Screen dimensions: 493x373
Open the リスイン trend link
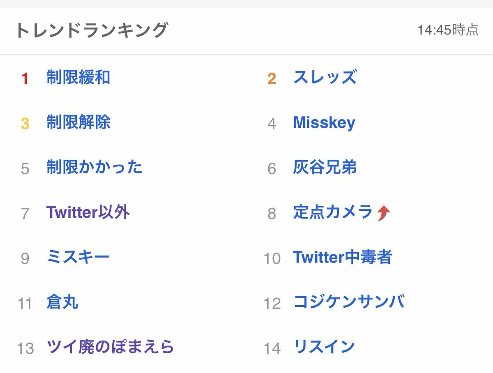(324, 347)
